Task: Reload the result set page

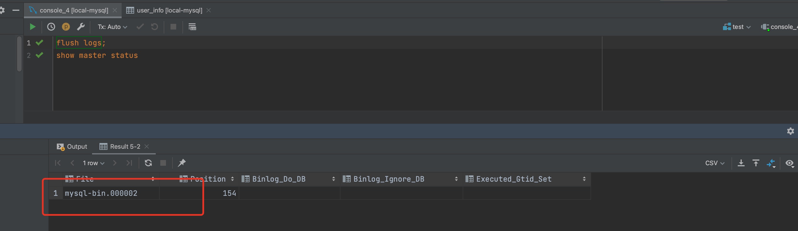Action: click(x=148, y=163)
